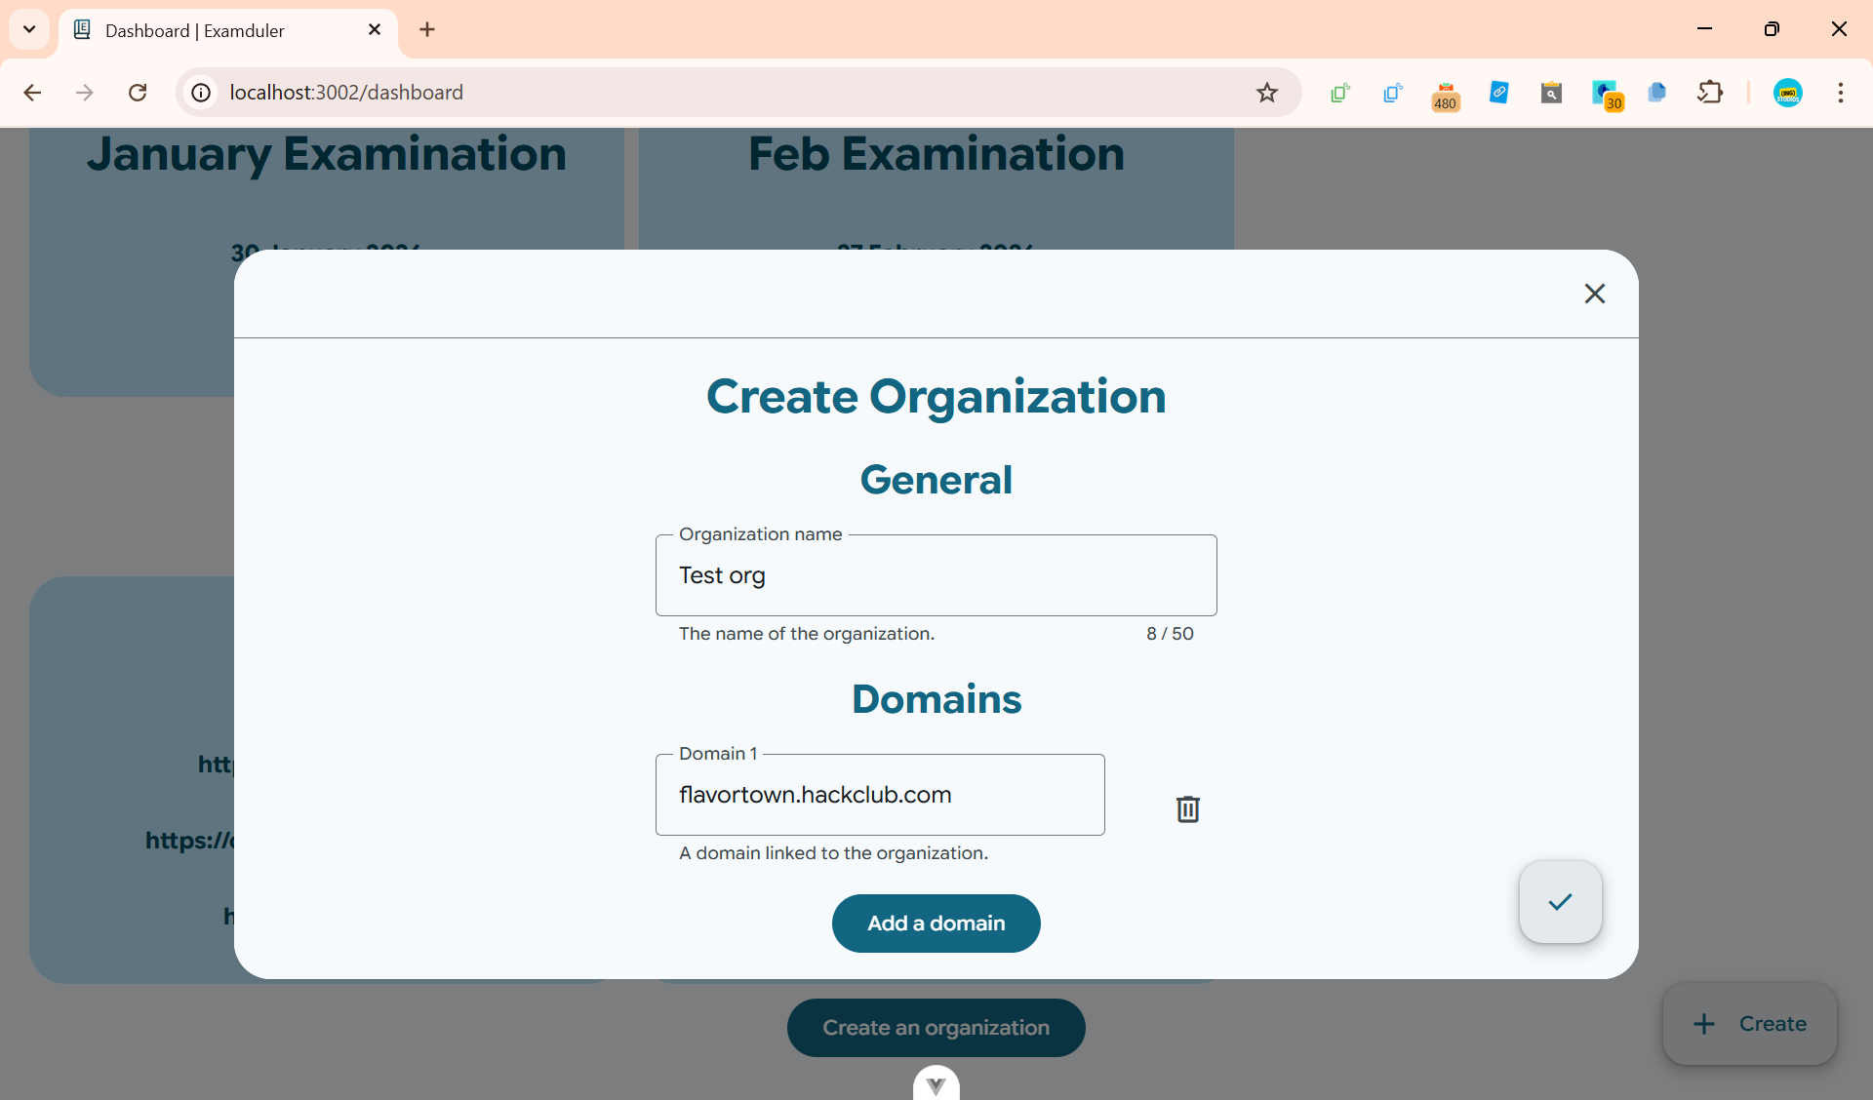Close the Dashboard | Examduler tab
This screenshot has height=1100, width=1873.
tap(374, 30)
